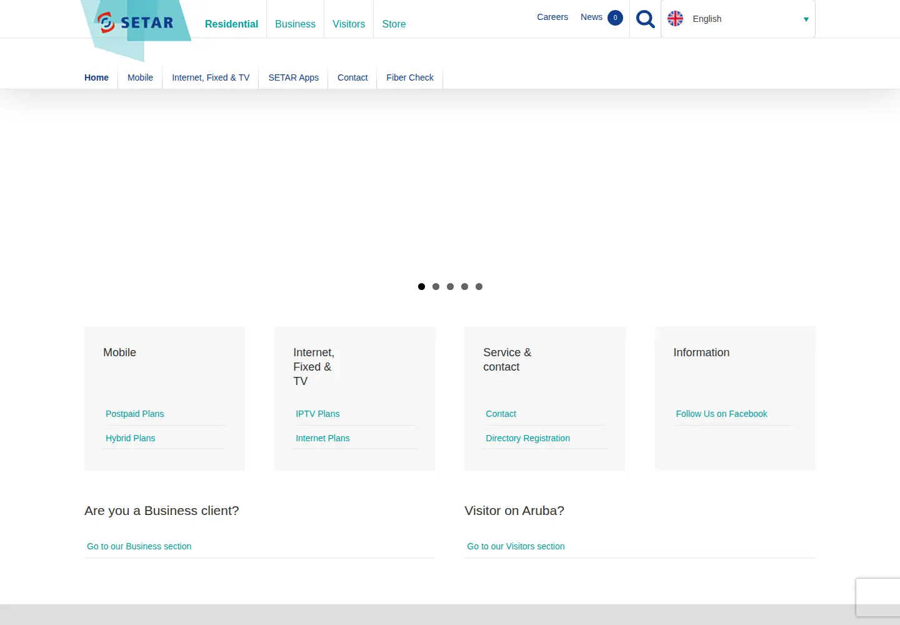The width and height of the screenshot is (900, 625).
Task: Click the news count badge showing 0
Action: (x=615, y=17)
